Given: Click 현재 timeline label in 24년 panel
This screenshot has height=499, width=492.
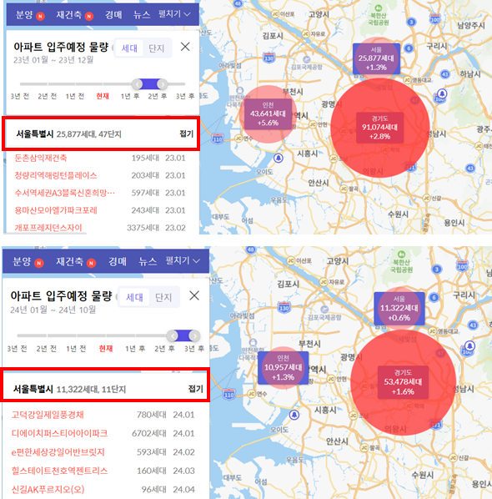Looking at the screenshot, I should tap(106, 349).
